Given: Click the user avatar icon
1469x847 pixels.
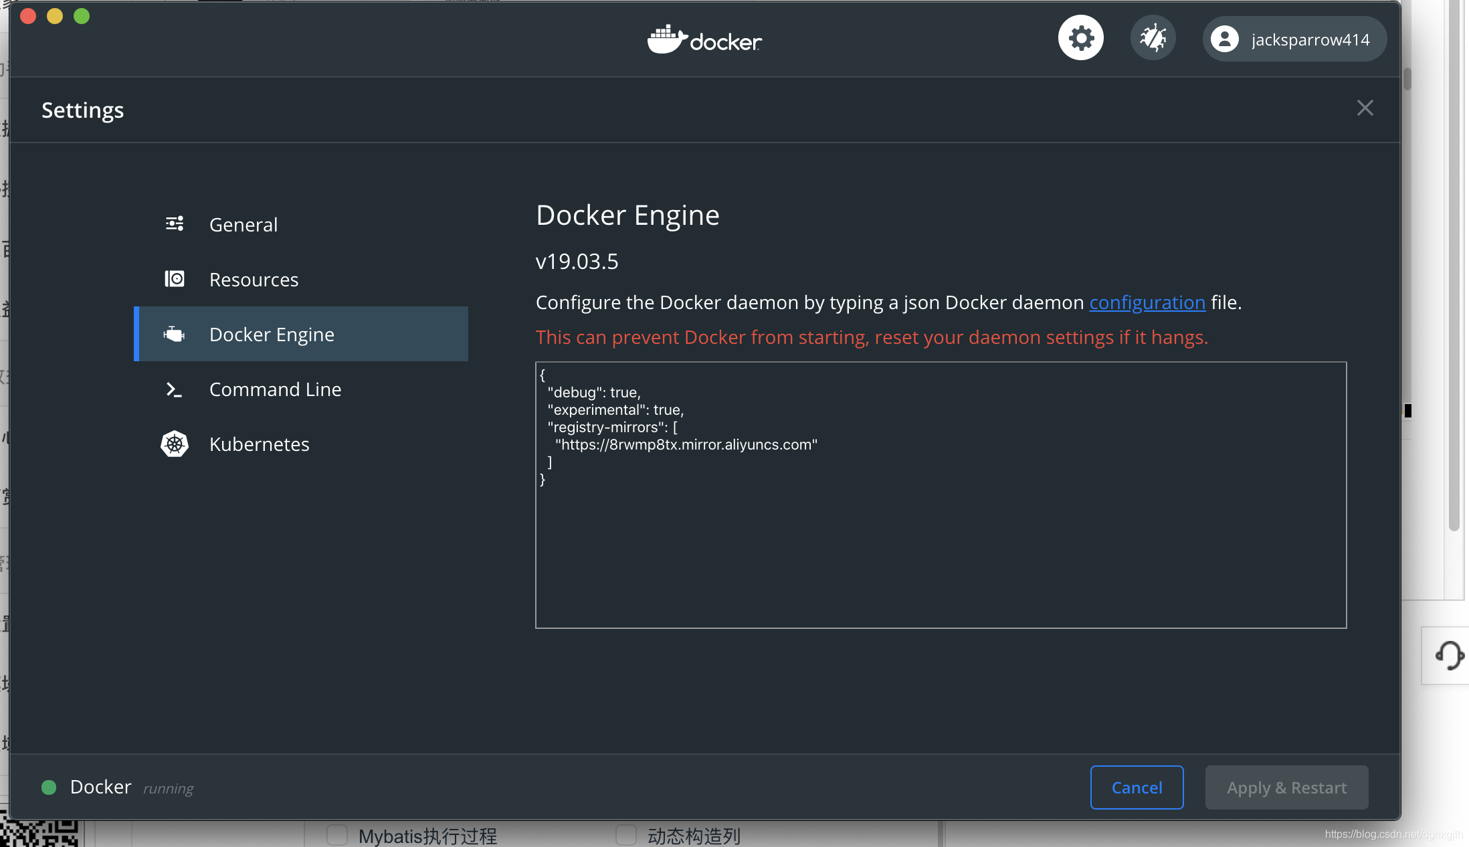Looking at the screenshot, I should [x=1225, y=39].
